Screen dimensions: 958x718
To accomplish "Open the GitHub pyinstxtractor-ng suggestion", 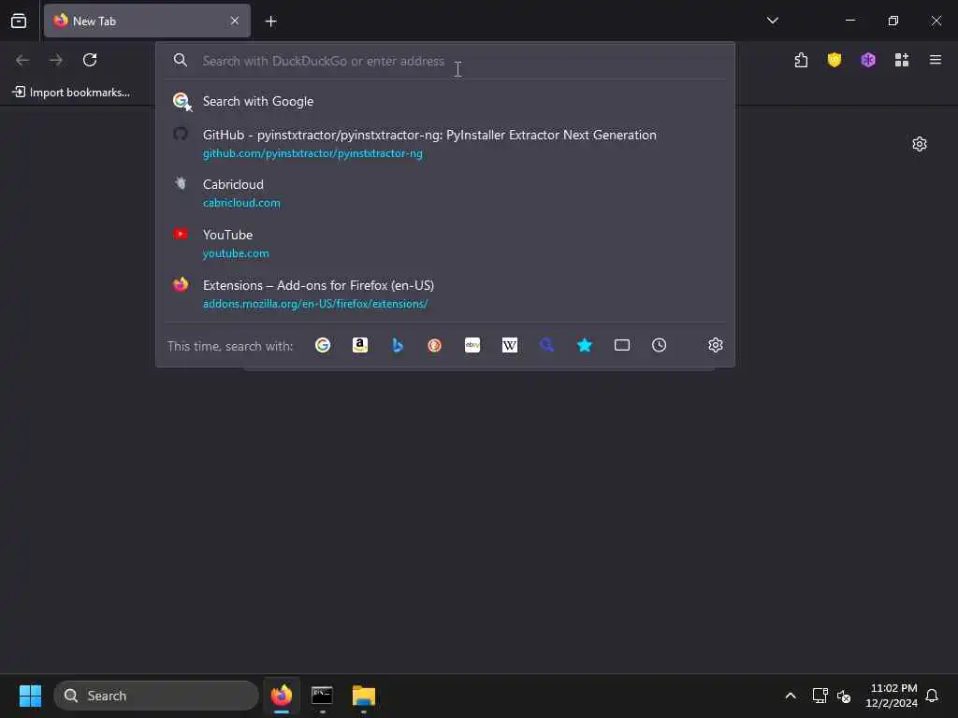I will (445, 143).
